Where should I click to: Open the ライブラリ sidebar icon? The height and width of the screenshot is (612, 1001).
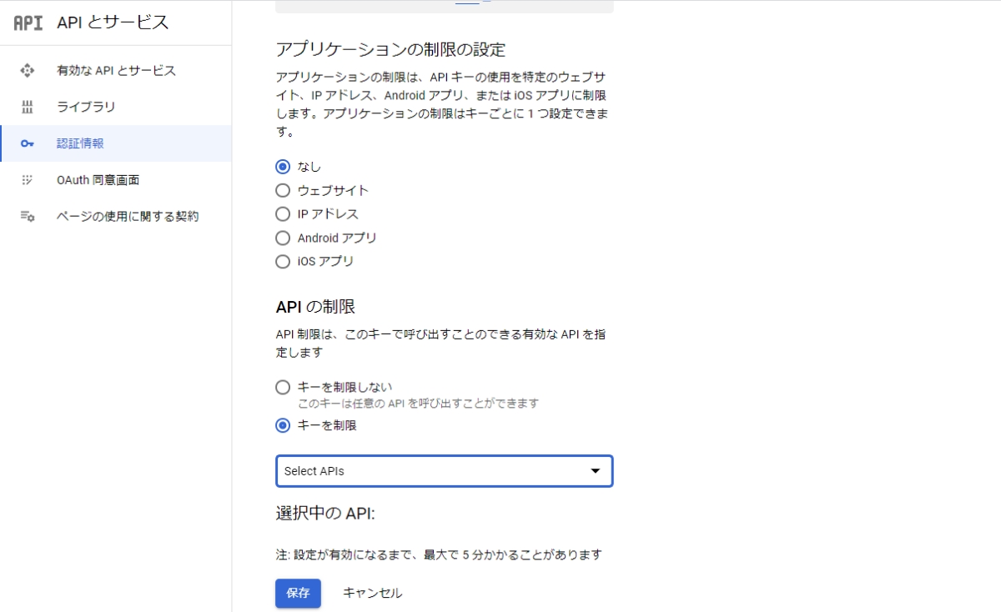point(28,107)
